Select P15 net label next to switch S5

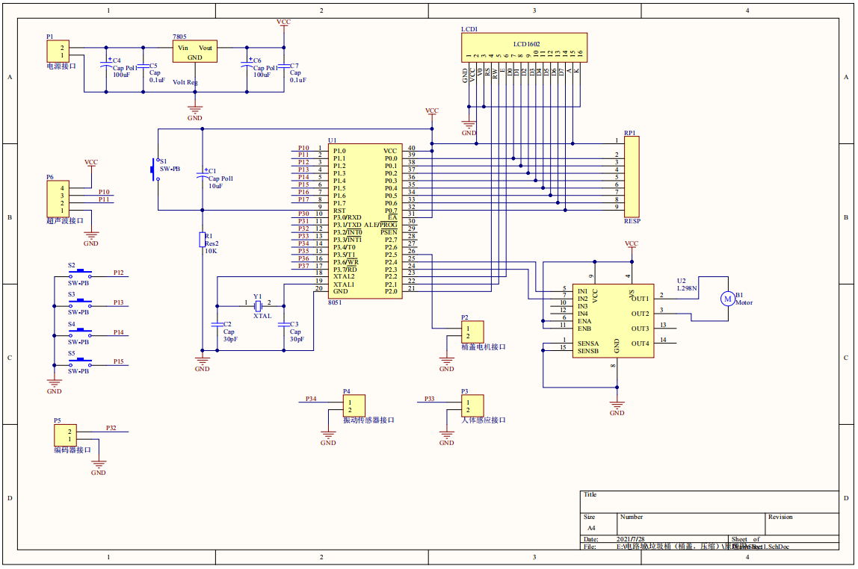119,361
